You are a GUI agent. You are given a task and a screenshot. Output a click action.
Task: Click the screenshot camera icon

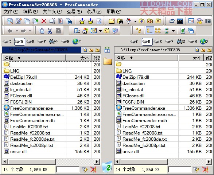point(208,21)
